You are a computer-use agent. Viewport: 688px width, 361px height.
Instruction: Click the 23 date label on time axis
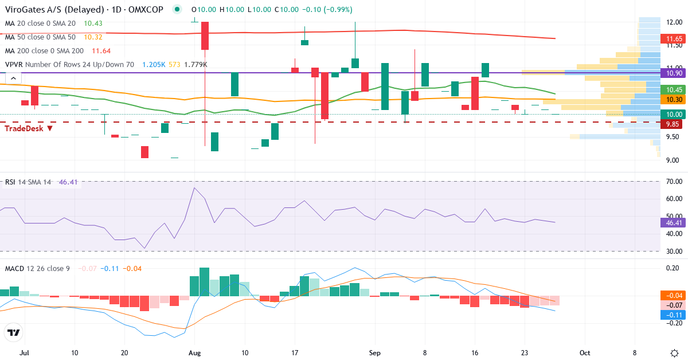[x=525, y=354]
